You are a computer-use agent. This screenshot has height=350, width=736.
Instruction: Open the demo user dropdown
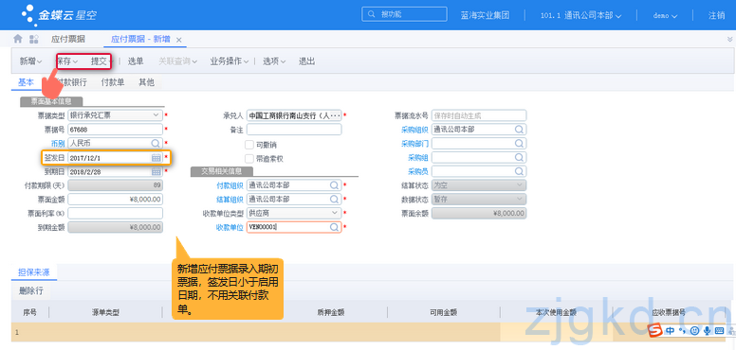click(665, 15)
